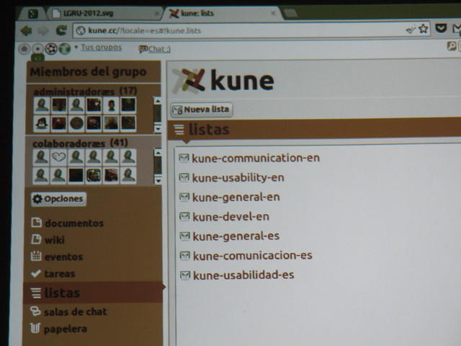Click the envelope icon beside kune-usability-en
The height and width of the screenshot is (346, 461).
pos(184,177)
